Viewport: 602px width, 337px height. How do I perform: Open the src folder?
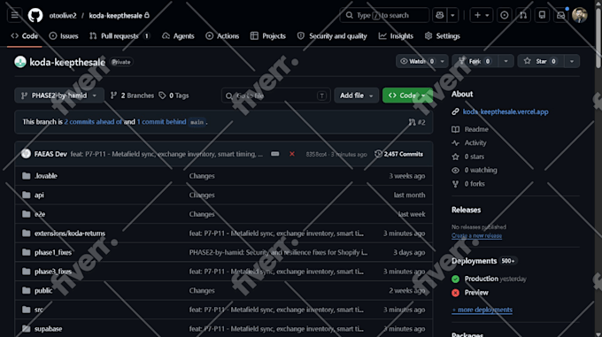point(39,310)
